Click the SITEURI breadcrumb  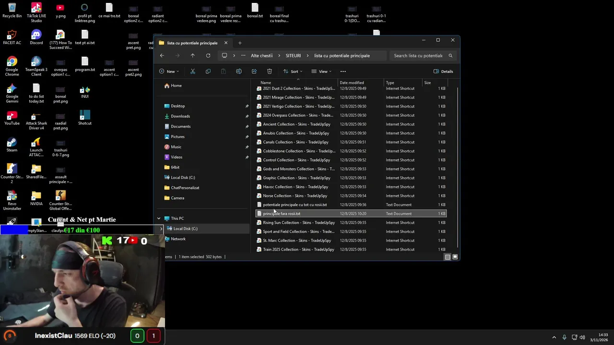click(x=293, y=56)
